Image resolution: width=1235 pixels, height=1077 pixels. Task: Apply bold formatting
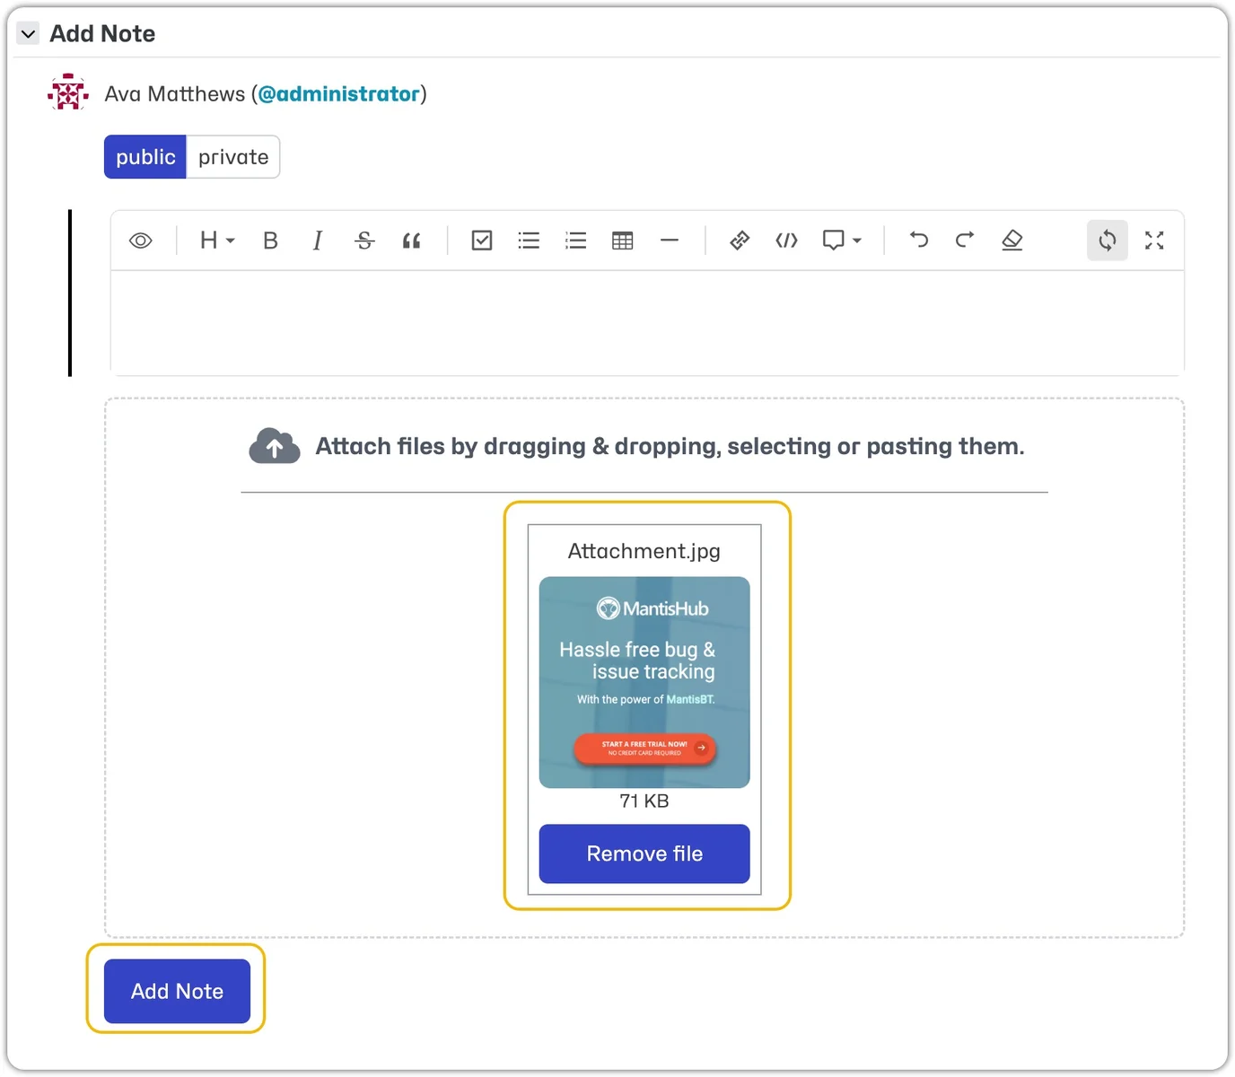click(270, 241)
